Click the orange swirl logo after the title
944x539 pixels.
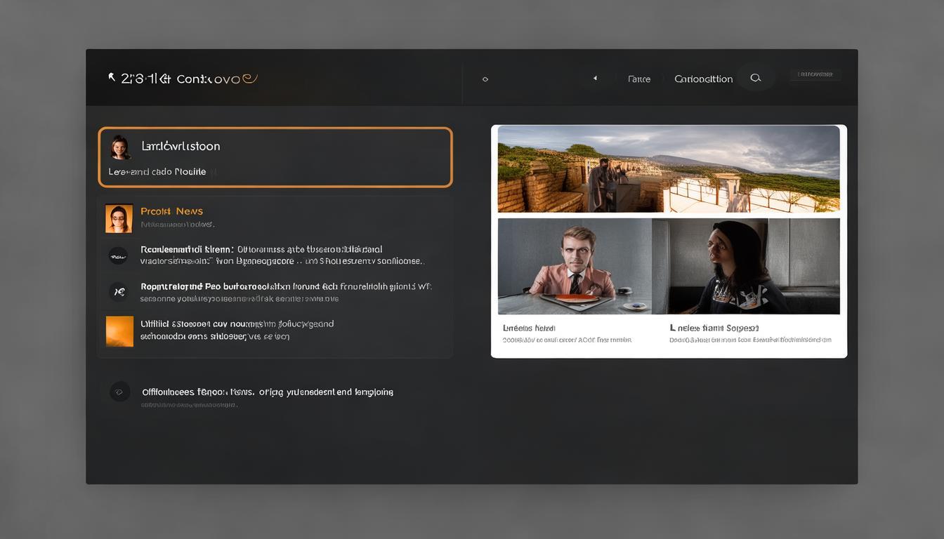tap(250, 79)
